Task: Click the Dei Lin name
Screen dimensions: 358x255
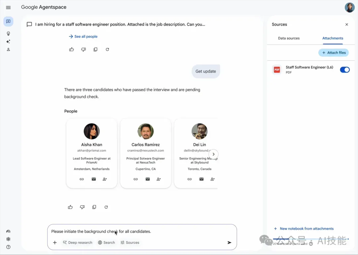Action: (200, 145)
